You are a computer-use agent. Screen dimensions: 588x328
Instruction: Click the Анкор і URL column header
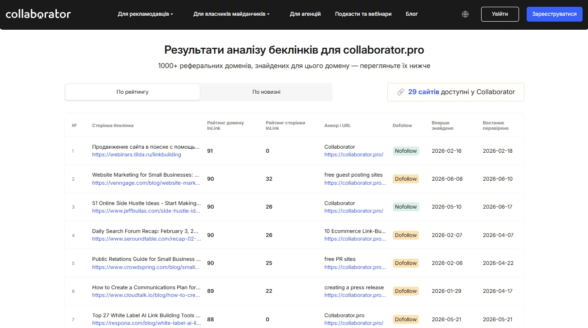click(337, 126)
